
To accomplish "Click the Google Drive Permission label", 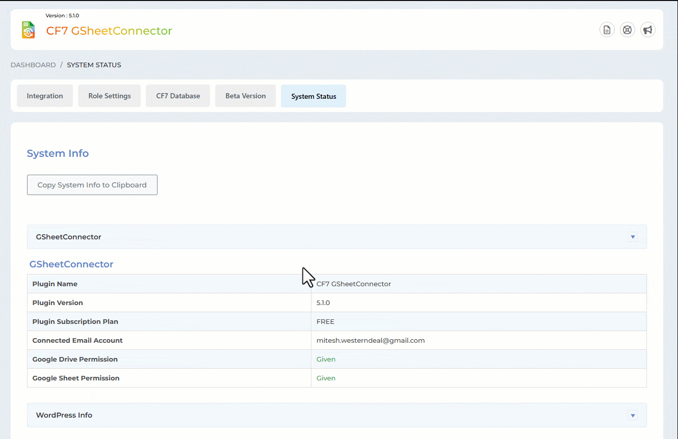I will click(75, 359).
